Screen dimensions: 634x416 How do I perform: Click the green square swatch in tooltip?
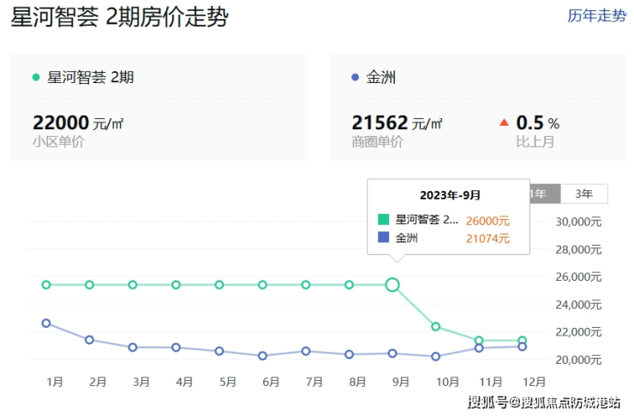click(384, 220)
